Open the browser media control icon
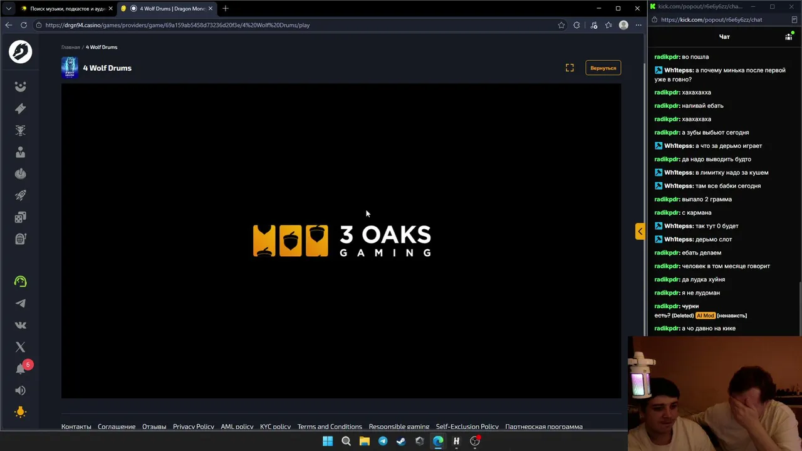Viewport: 802px width, 451px height. [594, 25]
